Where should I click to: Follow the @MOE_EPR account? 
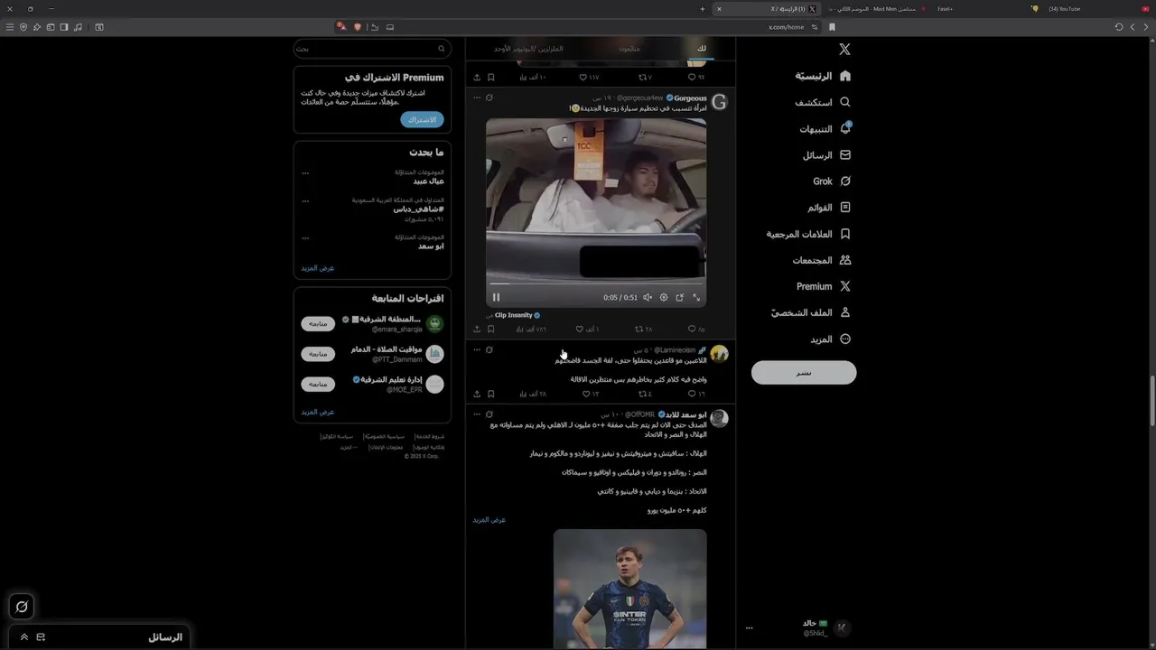[x=318, y=384]
